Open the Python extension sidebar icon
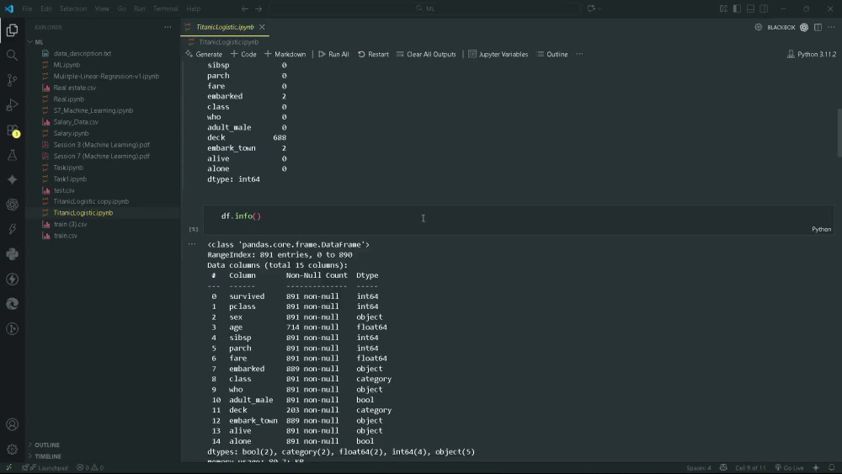Image resolution: width=842 pixels, height=474 pixels. (12, 254)
